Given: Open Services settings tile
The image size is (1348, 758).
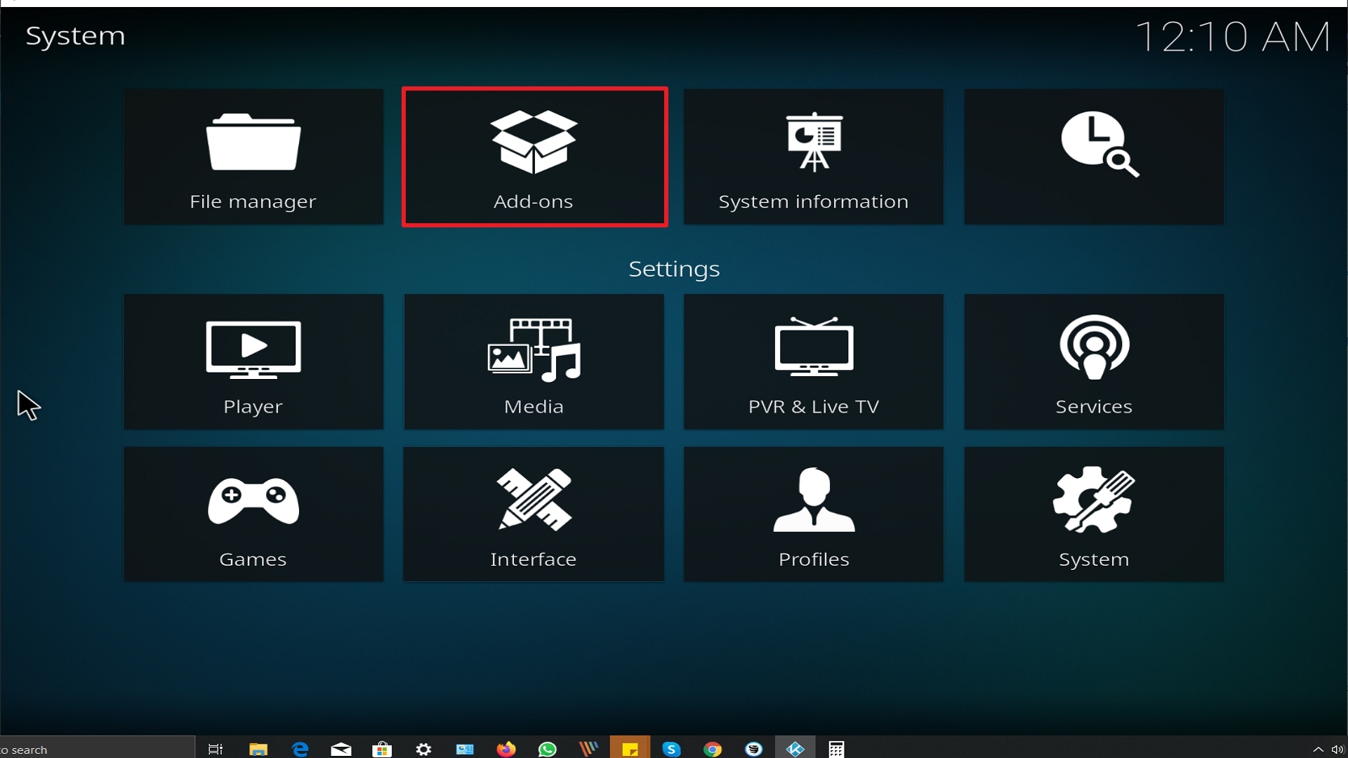Looking at the screenshot, I should (1094, 361).
